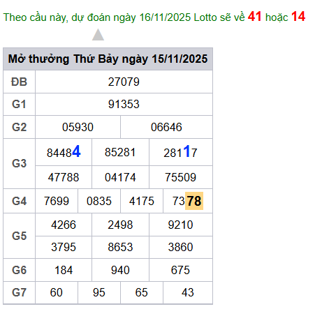Click the G3 result 04174
Image resolution: width=329 pixels, height=309 pixels.
pyautogui.click(x=120, y=177)
